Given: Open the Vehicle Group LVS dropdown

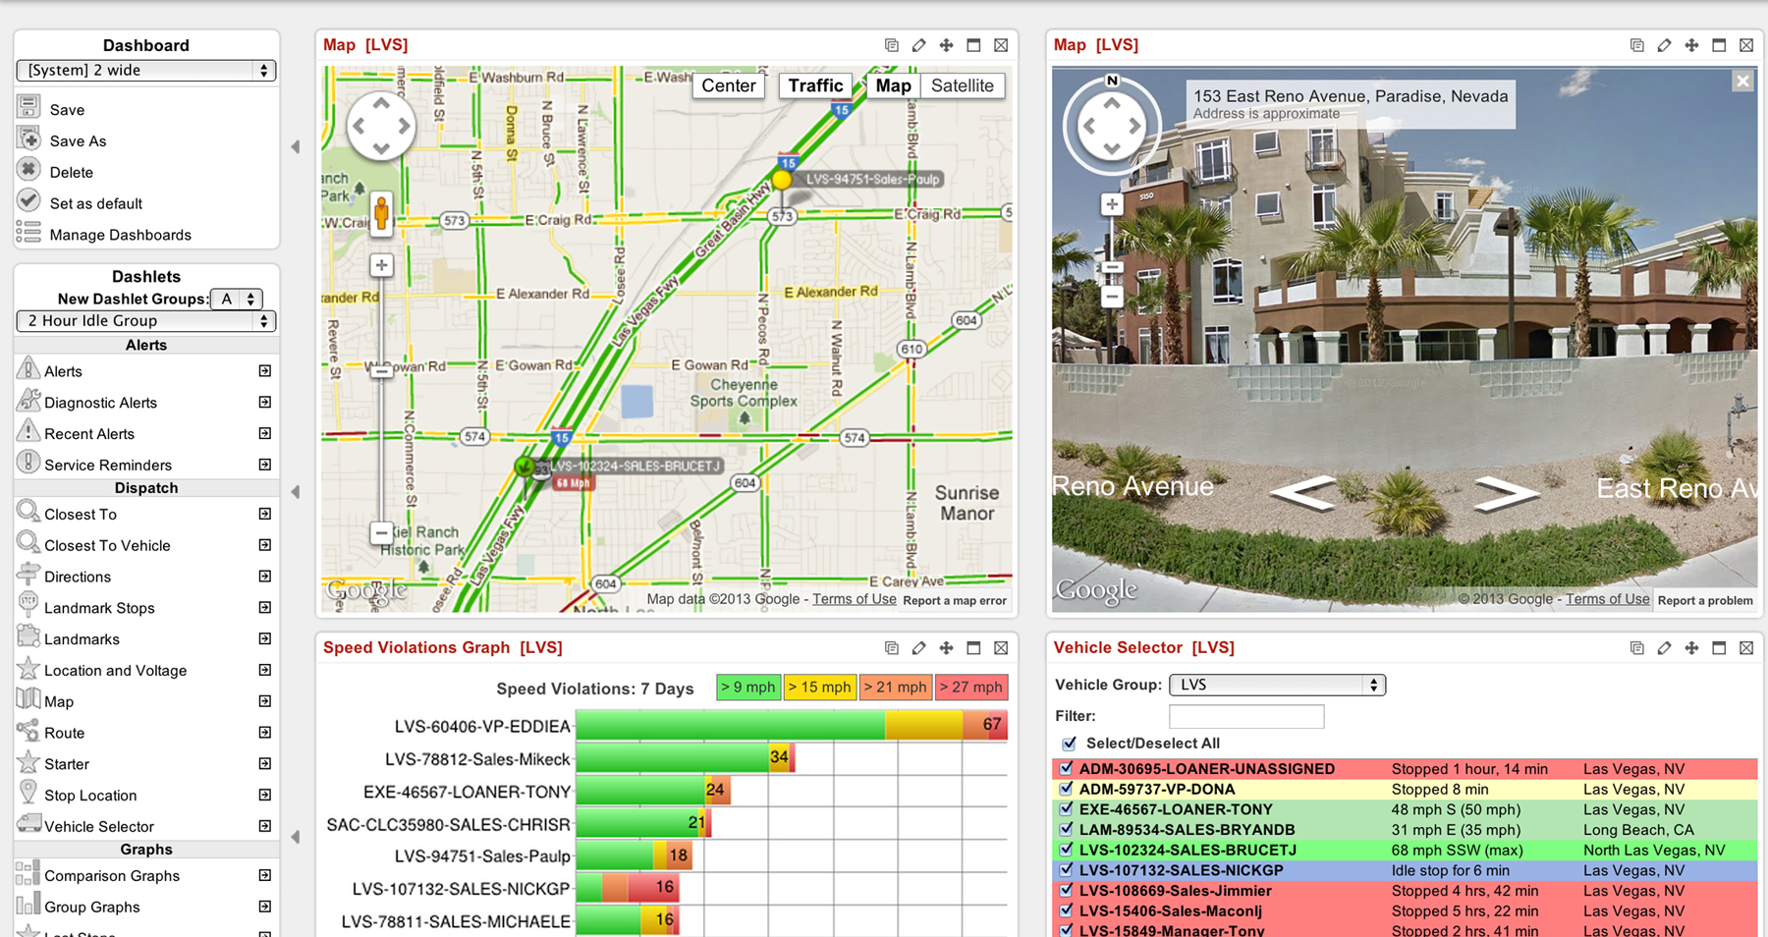Looking at the screenshot, I should coord(1277,685).
